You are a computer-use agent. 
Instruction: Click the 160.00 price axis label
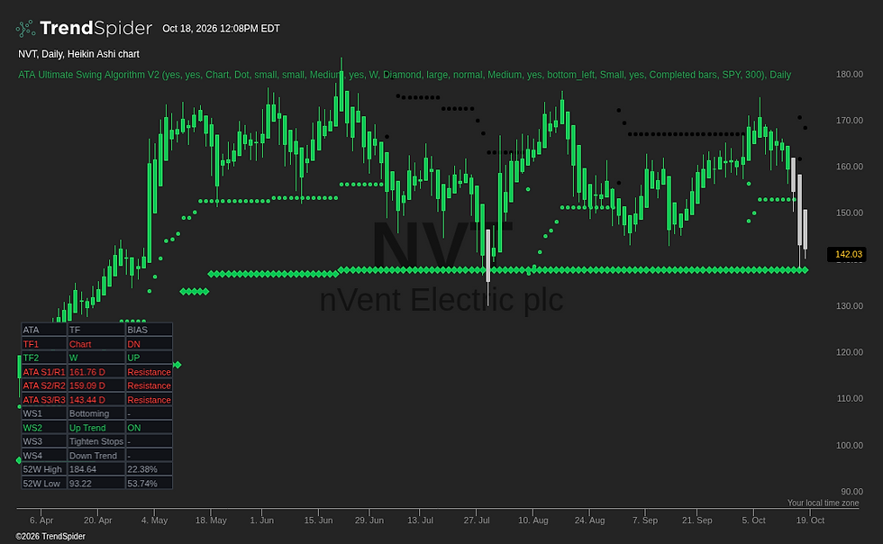coord(849,167)
